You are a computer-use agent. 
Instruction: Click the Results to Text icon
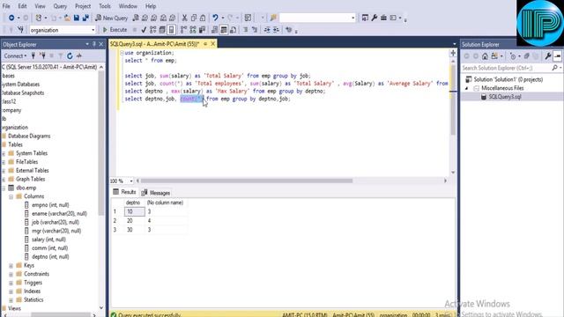click(x=214, y=30)
